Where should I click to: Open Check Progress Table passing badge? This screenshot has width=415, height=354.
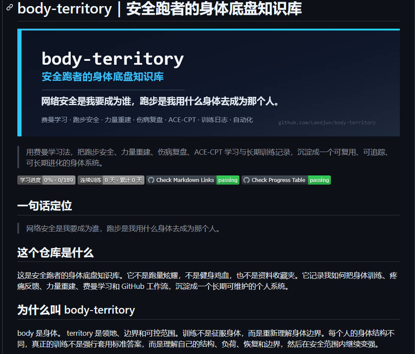(286, 180)
